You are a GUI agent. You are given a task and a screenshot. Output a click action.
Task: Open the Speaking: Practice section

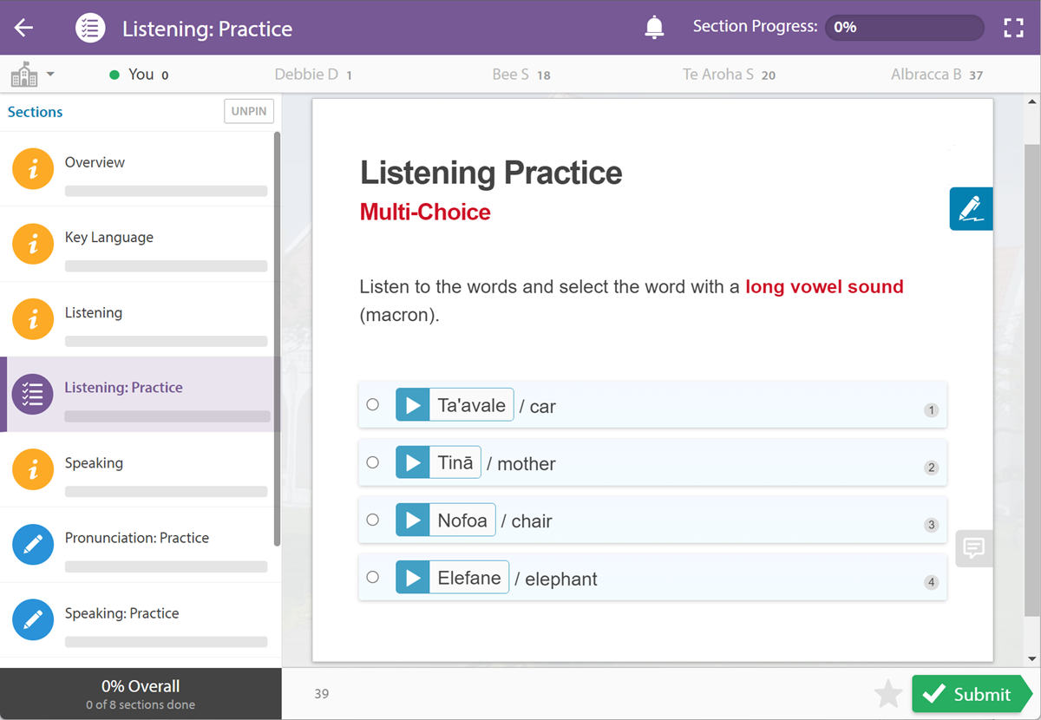click(x=141, y=619)
